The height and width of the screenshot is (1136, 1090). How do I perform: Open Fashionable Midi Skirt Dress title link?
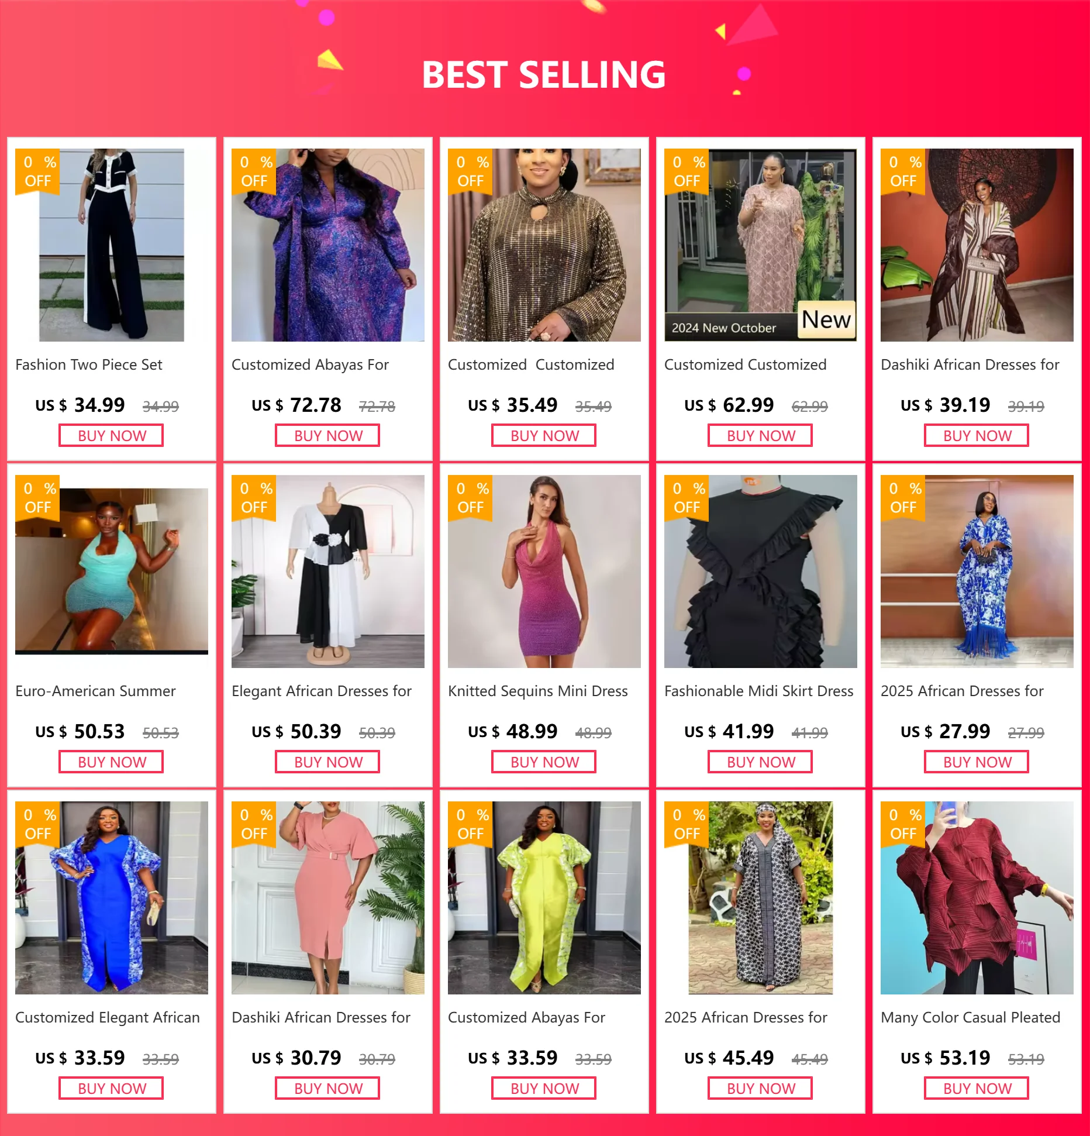pyautogui.click(x=759, y=691)
